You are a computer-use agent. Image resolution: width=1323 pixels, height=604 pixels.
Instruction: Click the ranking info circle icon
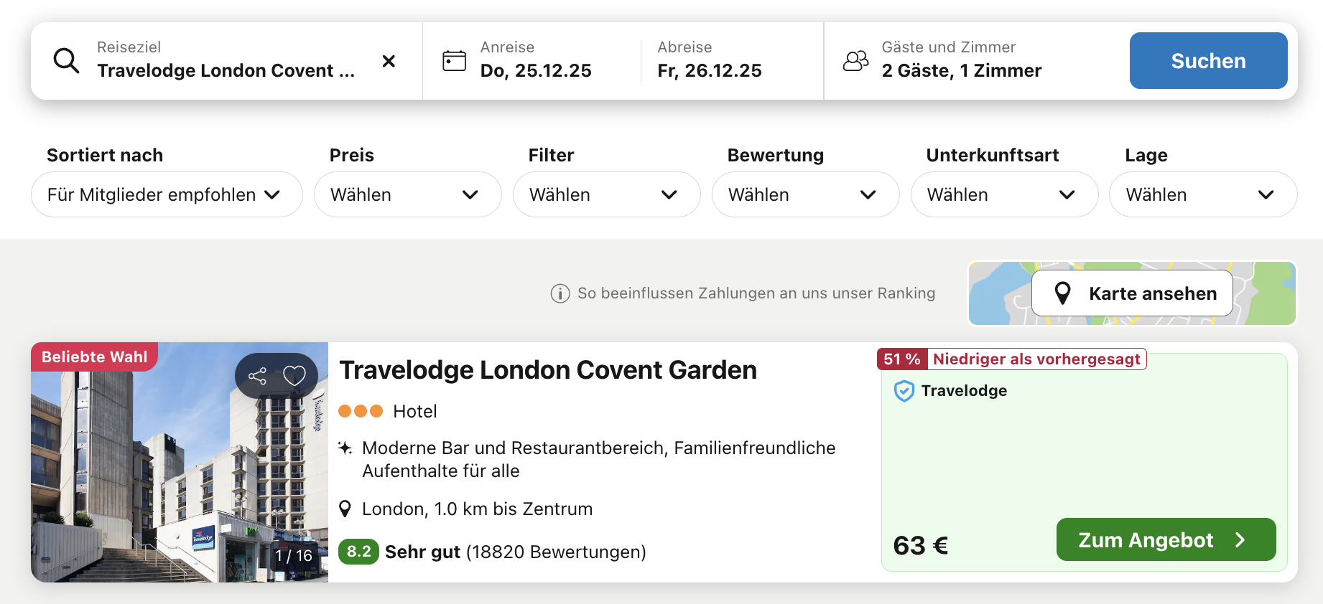click(x=560, y=293)
